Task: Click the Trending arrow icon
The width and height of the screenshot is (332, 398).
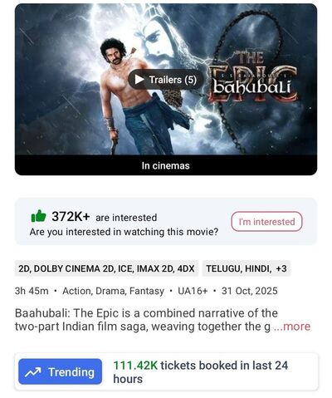Action: click(x=32, y=372)
